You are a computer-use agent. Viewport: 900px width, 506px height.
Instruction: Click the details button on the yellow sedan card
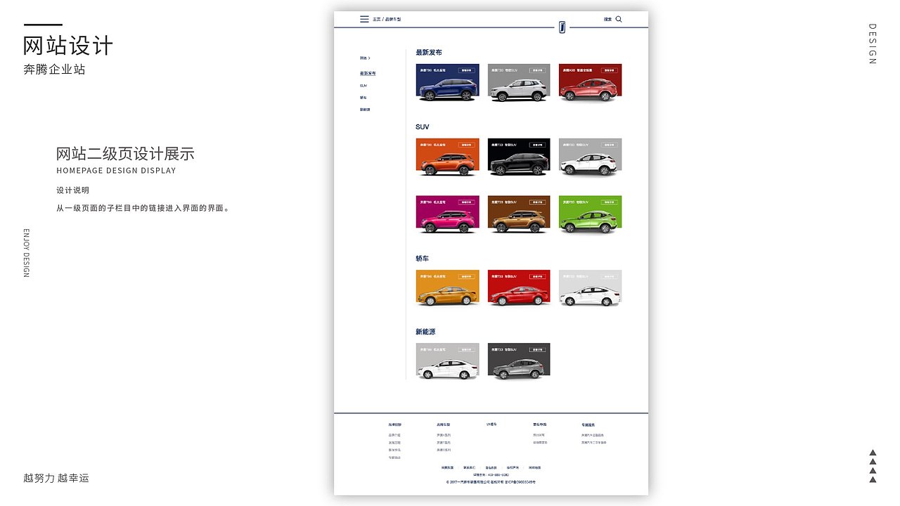467,276
